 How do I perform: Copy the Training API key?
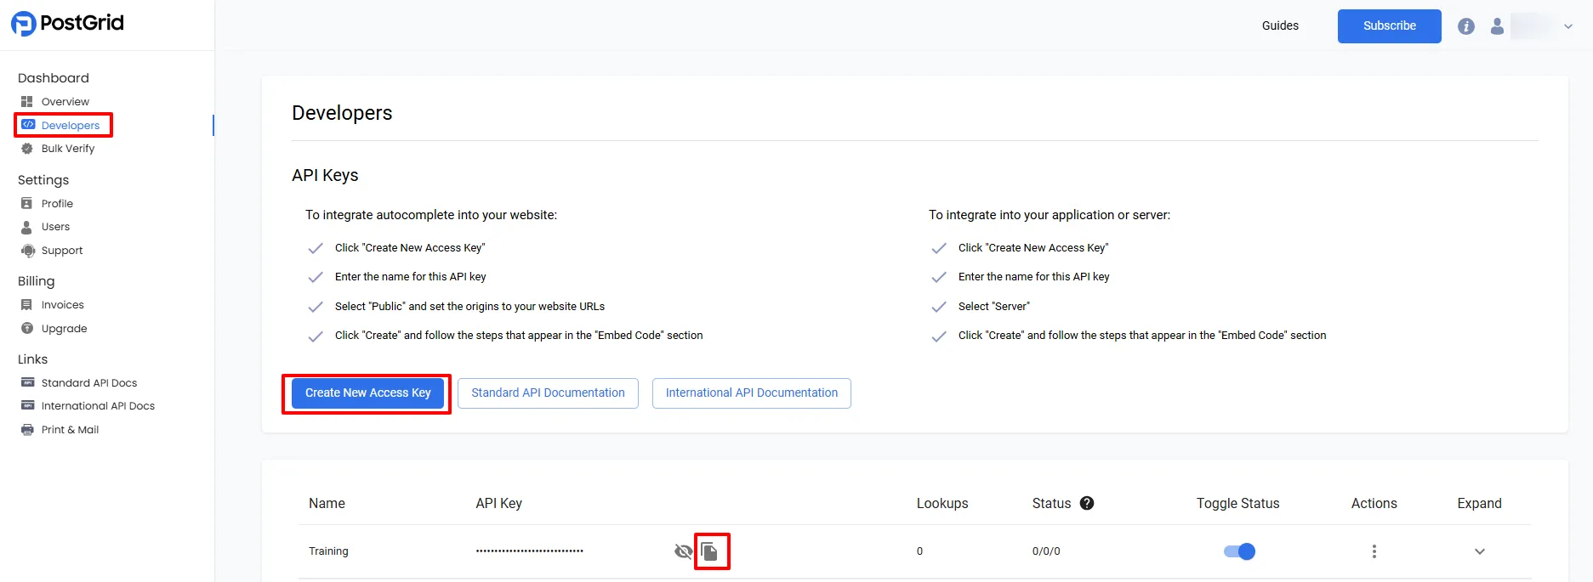tap(710, 552)
